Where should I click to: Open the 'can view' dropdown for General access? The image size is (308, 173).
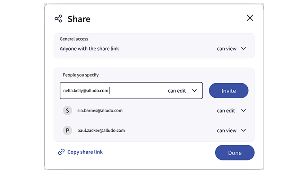coord(227,49)
